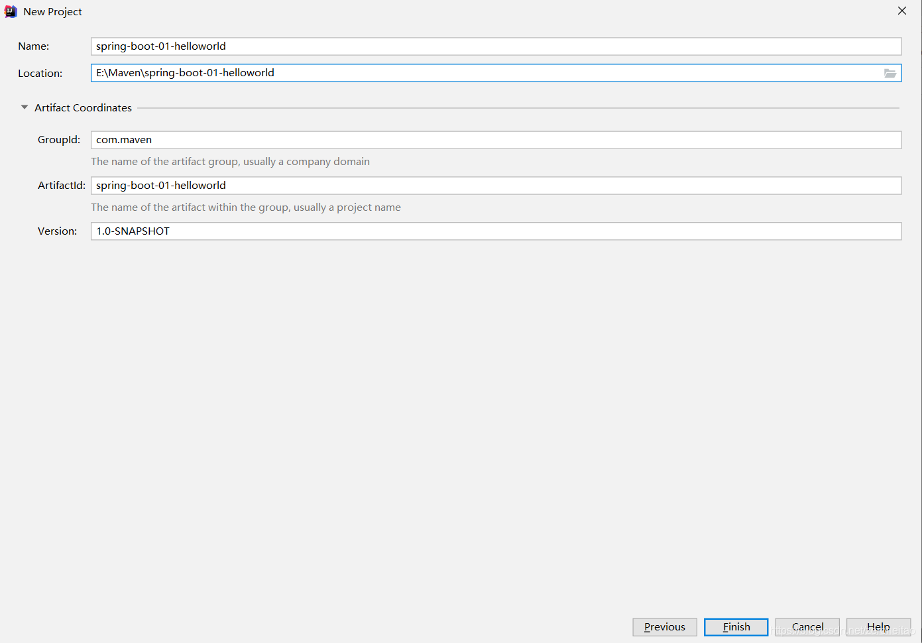
Task: Go back with the Previous button
Action: (665, 627)
